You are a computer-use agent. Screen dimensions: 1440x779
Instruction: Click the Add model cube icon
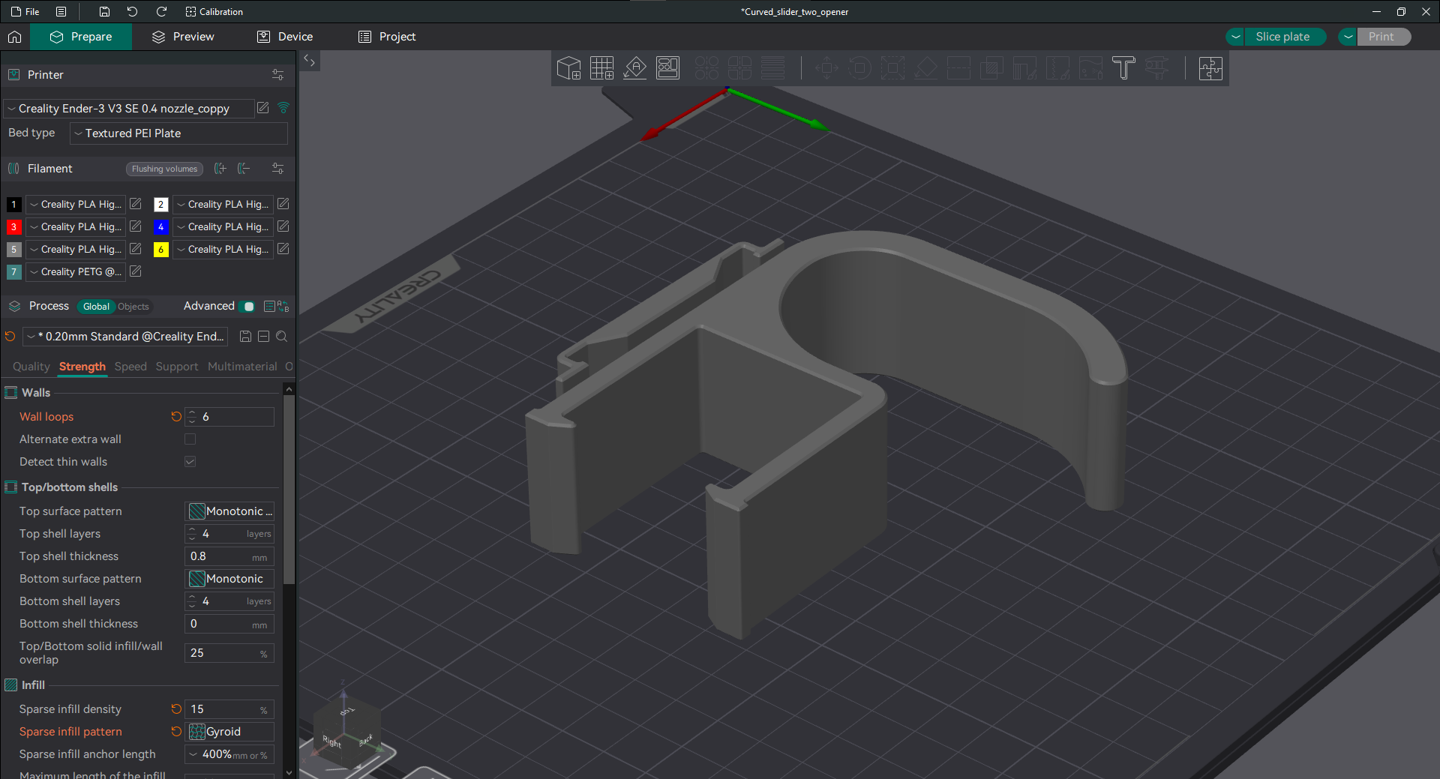569,68
